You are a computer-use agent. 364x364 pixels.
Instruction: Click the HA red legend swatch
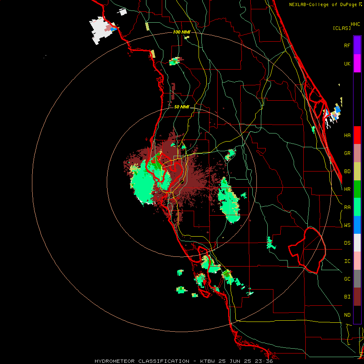[x=357, y=135]
